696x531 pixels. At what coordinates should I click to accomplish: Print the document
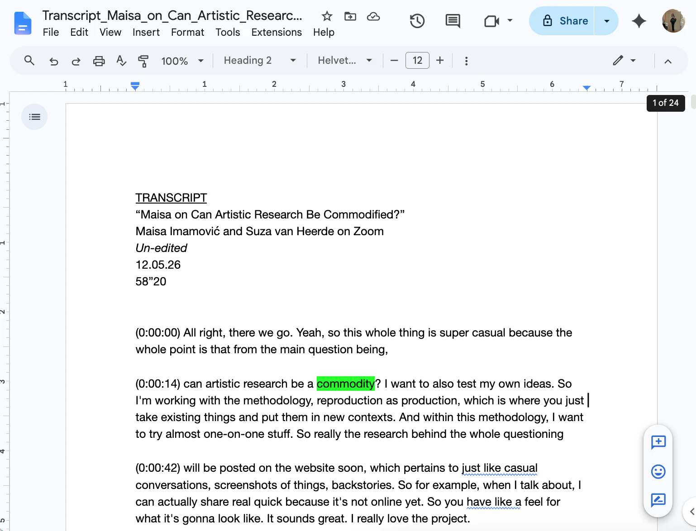point(99,61)
